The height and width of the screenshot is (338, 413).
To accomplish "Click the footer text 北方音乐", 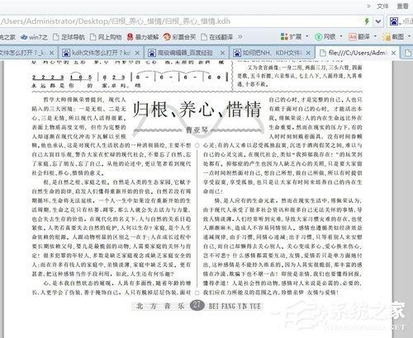I will [161, 306].
